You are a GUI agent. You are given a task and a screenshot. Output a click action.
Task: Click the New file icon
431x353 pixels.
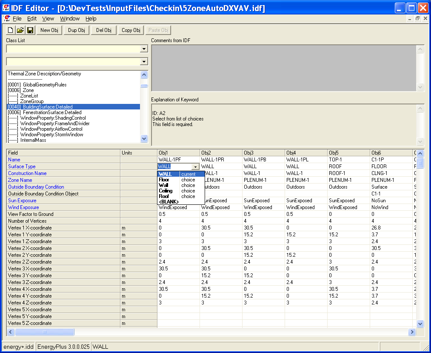tap(9, 30)
